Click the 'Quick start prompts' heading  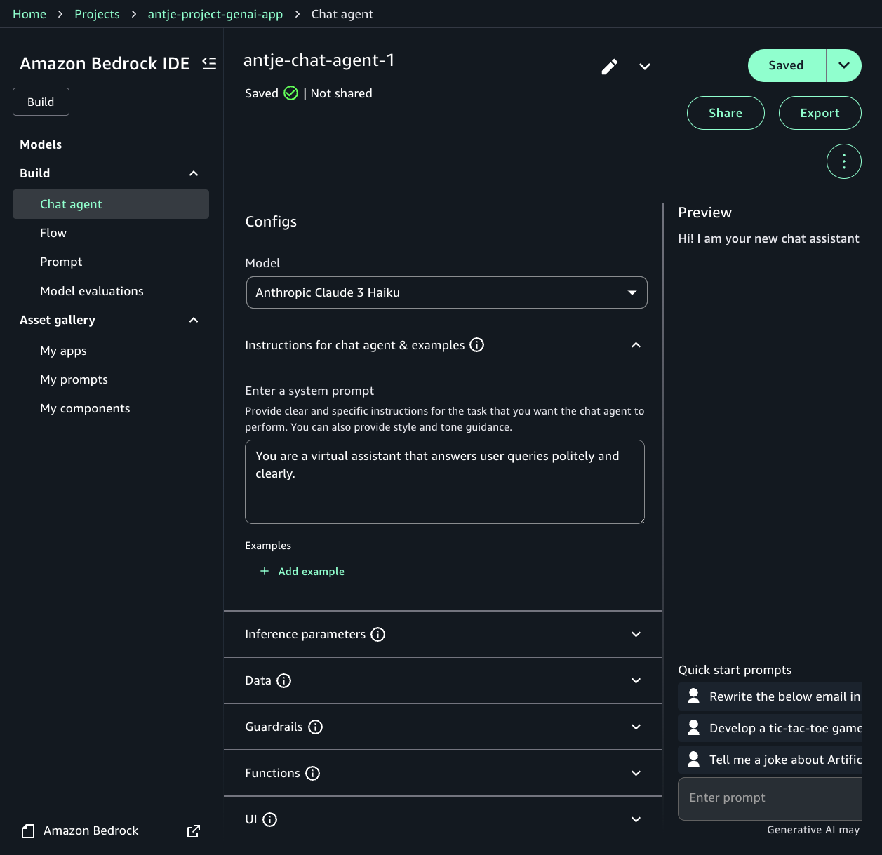(735, 670)
